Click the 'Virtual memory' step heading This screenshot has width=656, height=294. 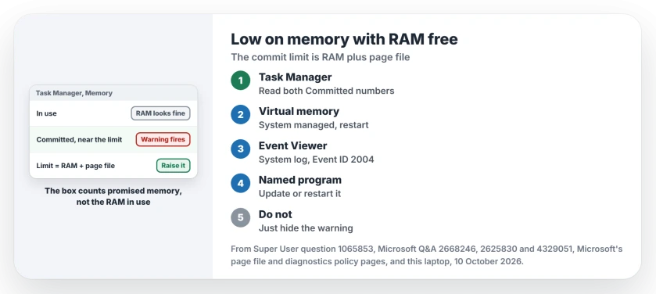tap(299, 111)
